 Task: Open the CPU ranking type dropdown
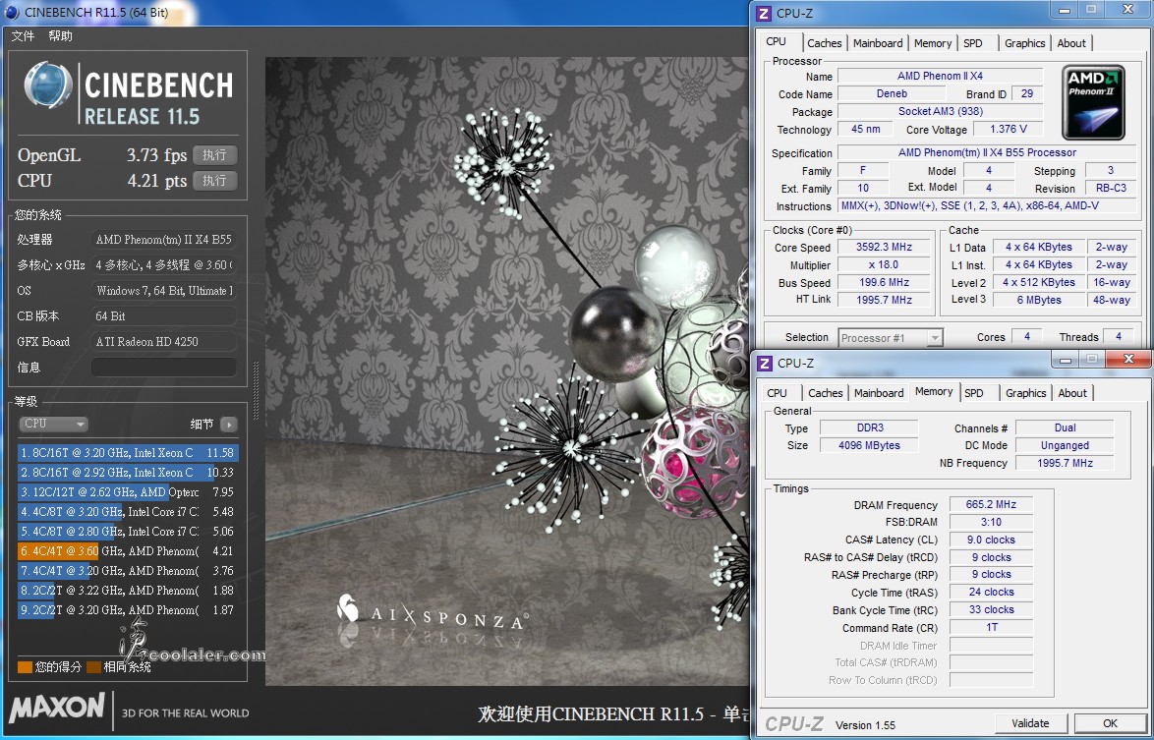[53, 424]
